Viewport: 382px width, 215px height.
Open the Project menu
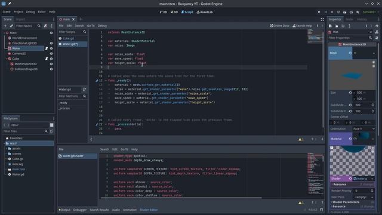(x=18, y=12)
